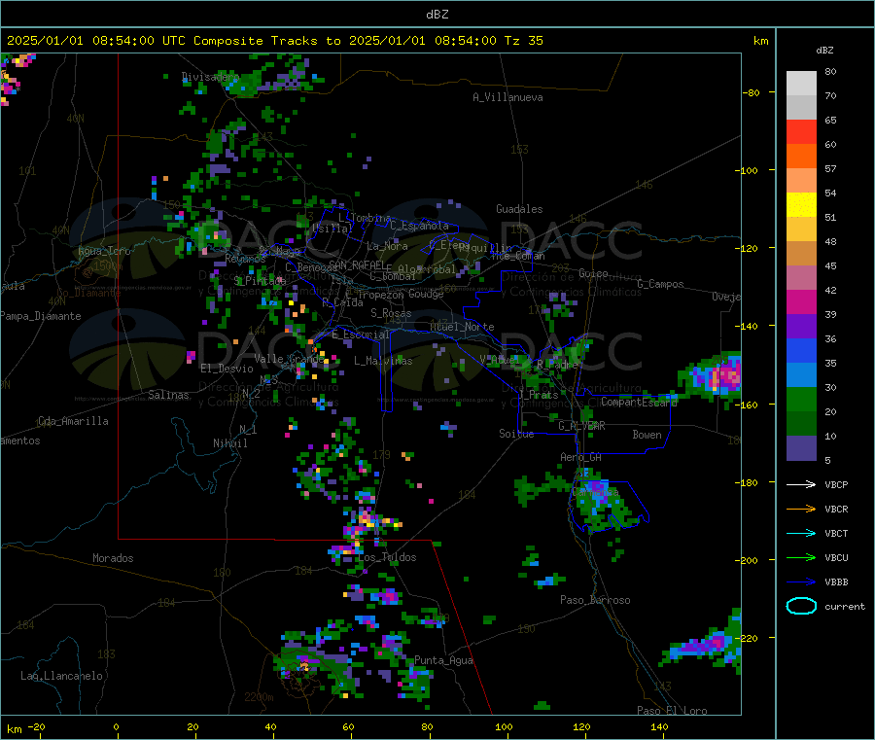This screenshot has width=875, height=740.
Task: Click the L_Malvinas map label
Action: 383,361
